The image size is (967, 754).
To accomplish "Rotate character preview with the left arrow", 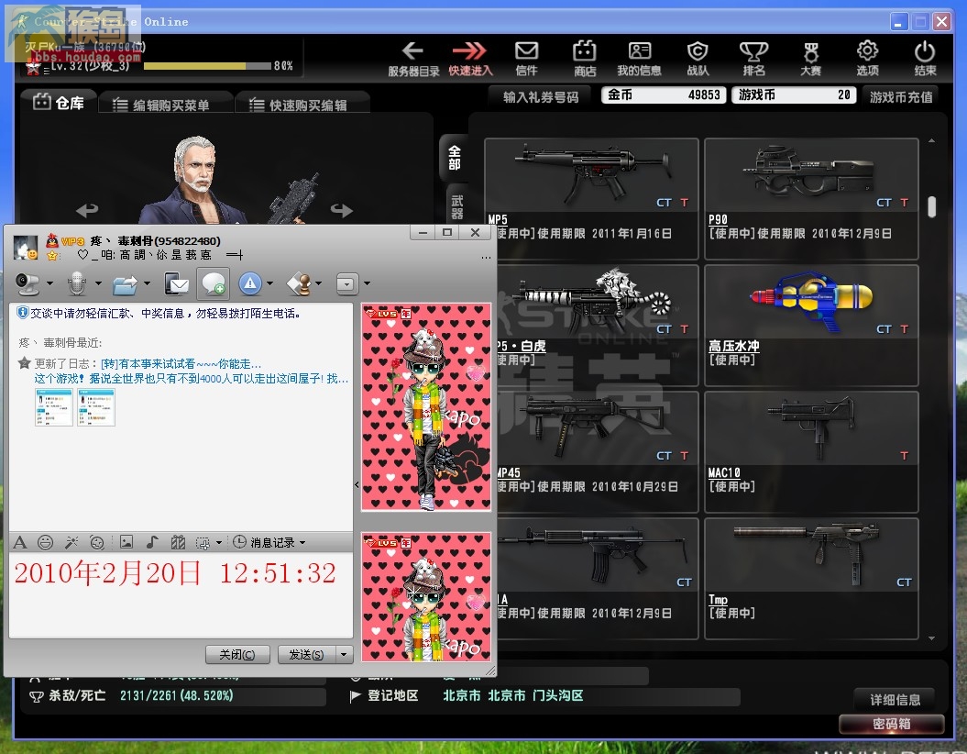I will click(x=87, y=210).
